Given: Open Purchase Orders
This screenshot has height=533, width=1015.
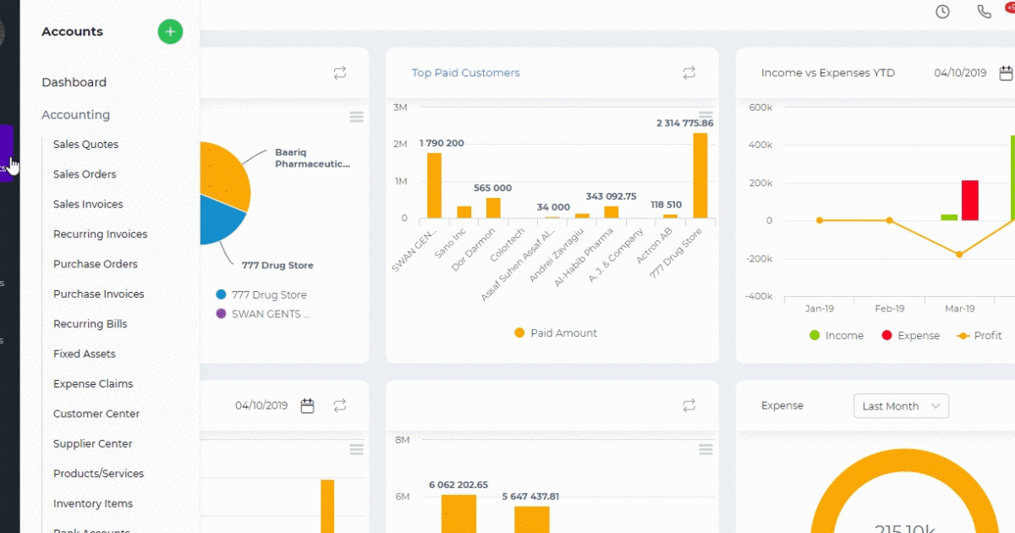Looking at the screenshot, I should [96, 264].
